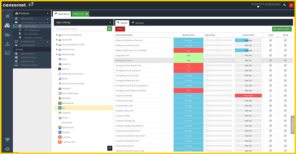Expand the Cloud Development Tools category
This screenshot has width=296, height=154.
[57, 44]
